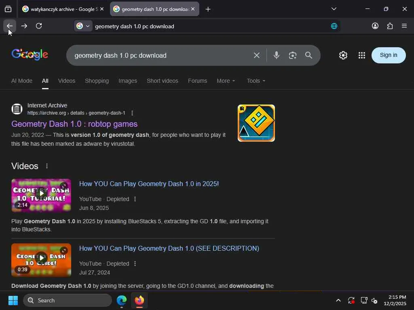Open a new browser tab
The height and width of the screenshot is (310, 414).
pos(208,9)
